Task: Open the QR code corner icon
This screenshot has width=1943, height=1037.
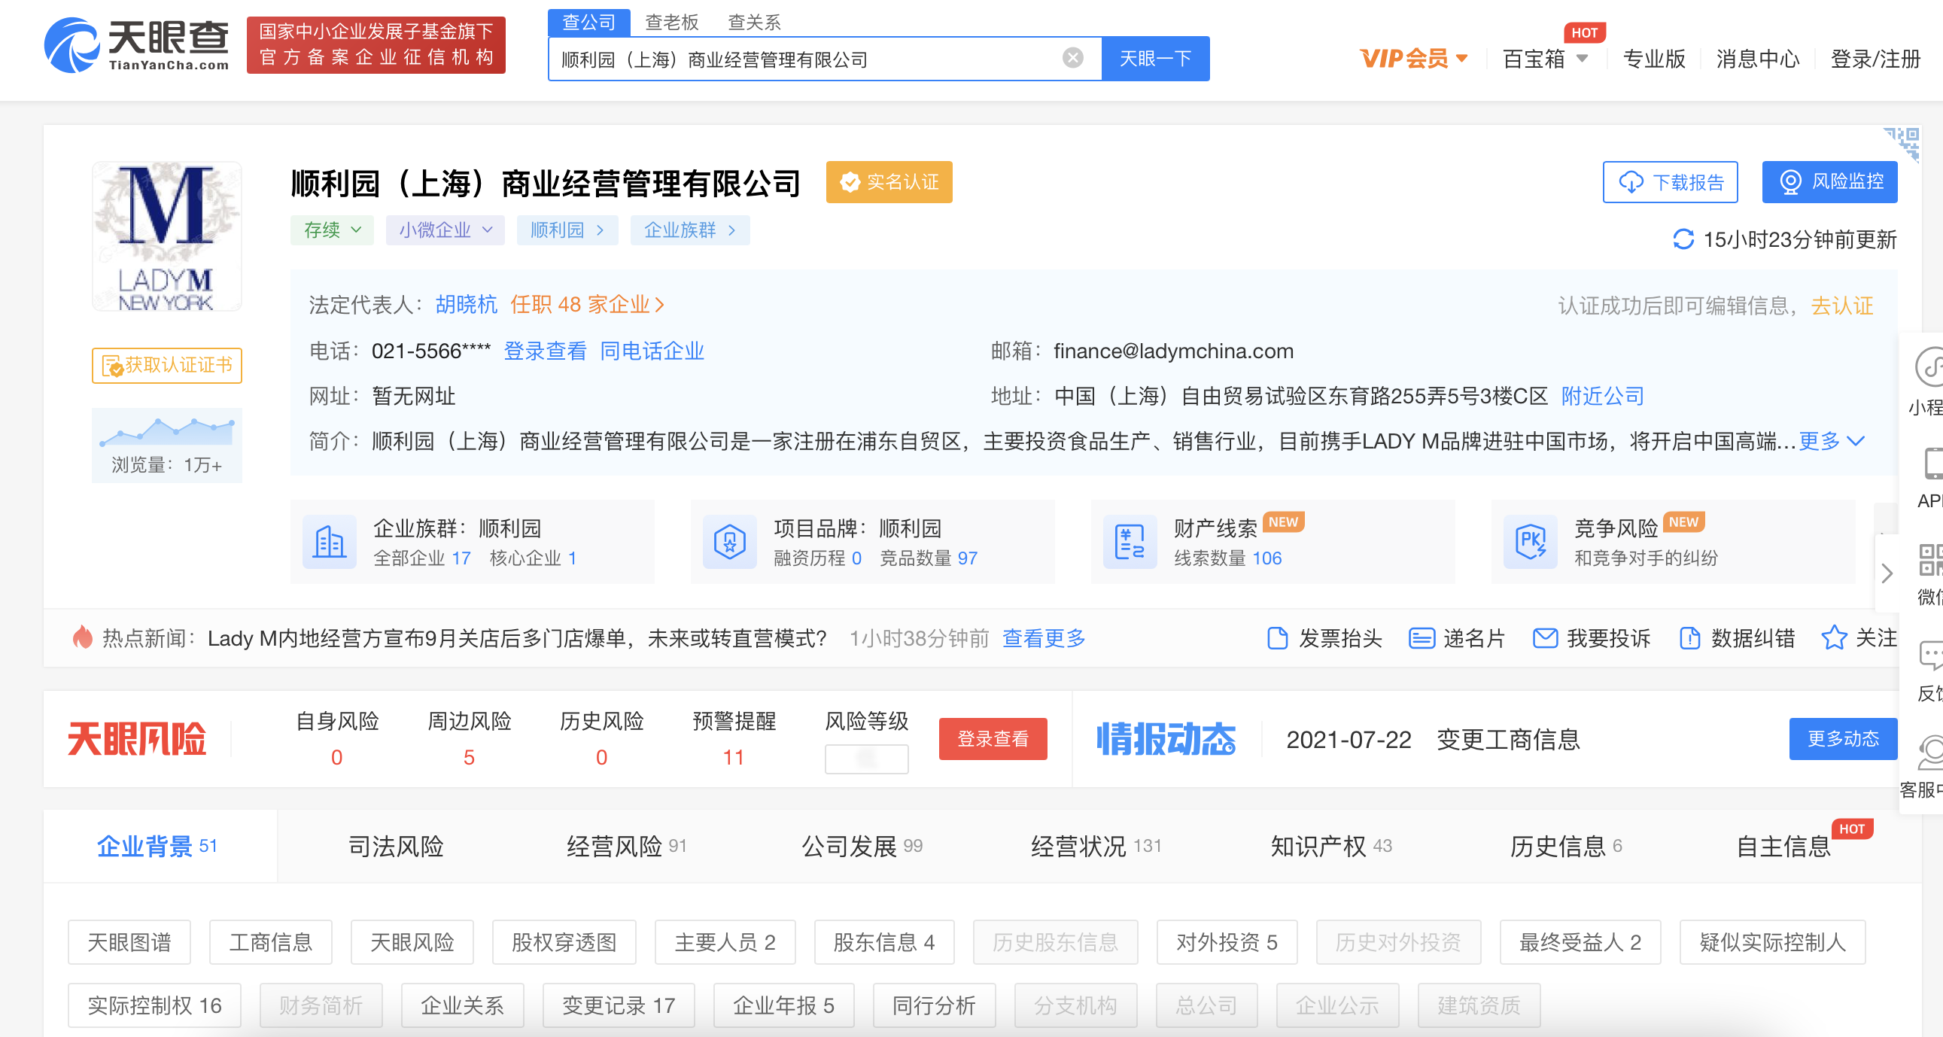Action: [x=1902, y=143]
